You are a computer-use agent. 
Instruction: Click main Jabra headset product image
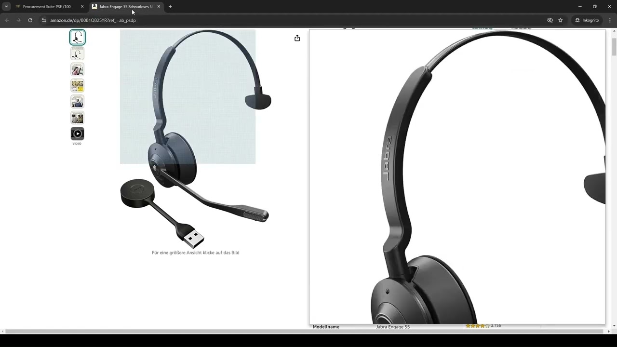(x=196, y=138)
